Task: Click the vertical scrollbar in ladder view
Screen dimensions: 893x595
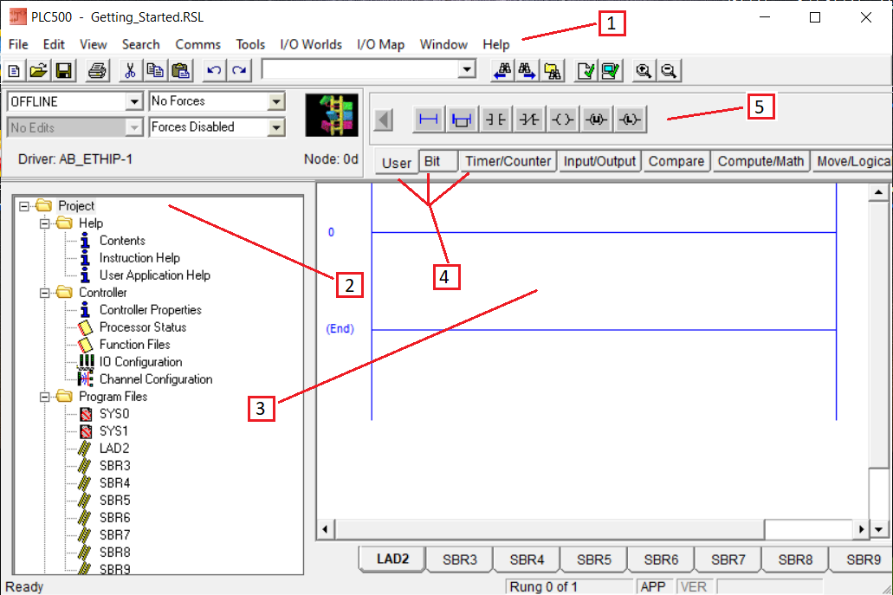Action: click(878, 335)
